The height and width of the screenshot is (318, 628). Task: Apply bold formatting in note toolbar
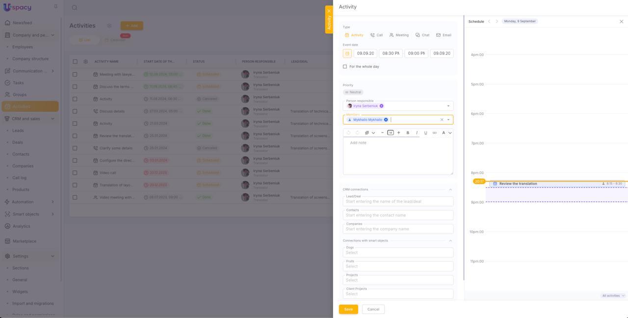(408, 133)
